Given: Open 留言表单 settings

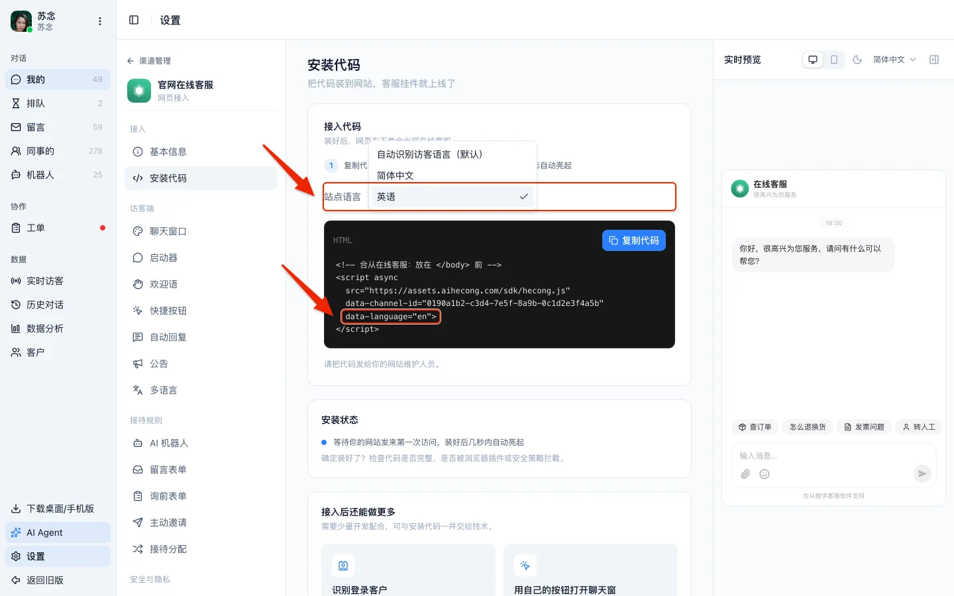Looking at the screenshot, I should click(x=201, y=470).
